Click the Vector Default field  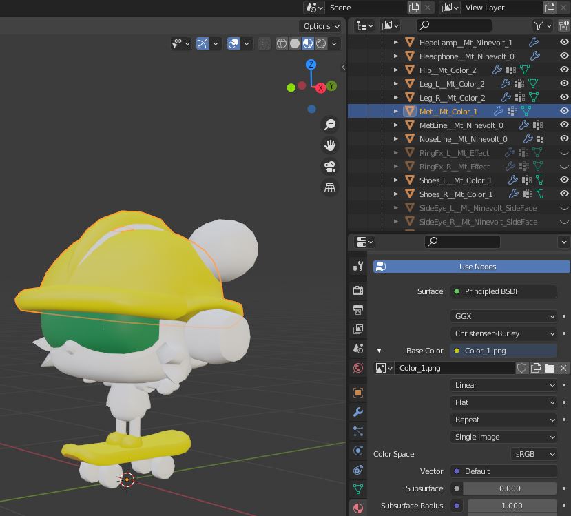coord(503,471)
